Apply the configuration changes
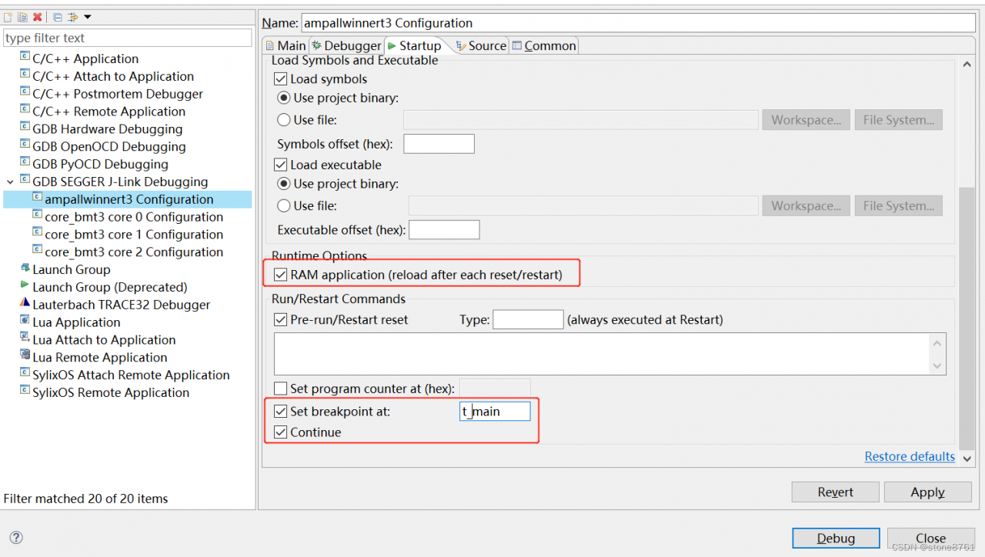Image resolution: width=985 pixels, height=557 pixels. (x=927, y=492)
